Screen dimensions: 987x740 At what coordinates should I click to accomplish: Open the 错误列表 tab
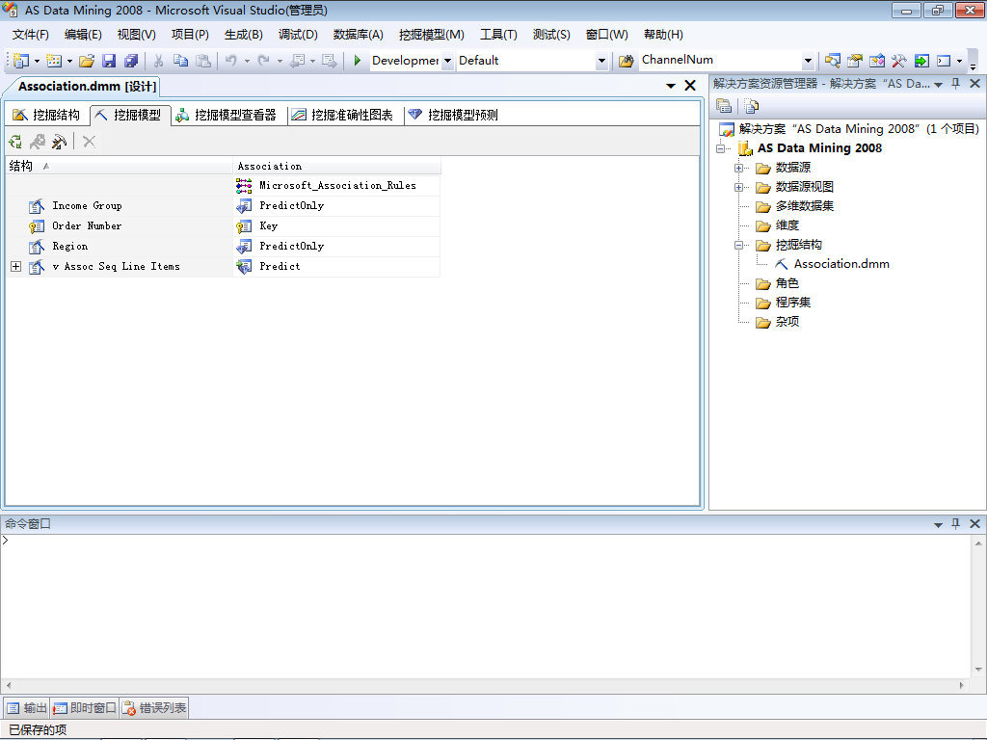pyautogui.click(x=154, y=708)
